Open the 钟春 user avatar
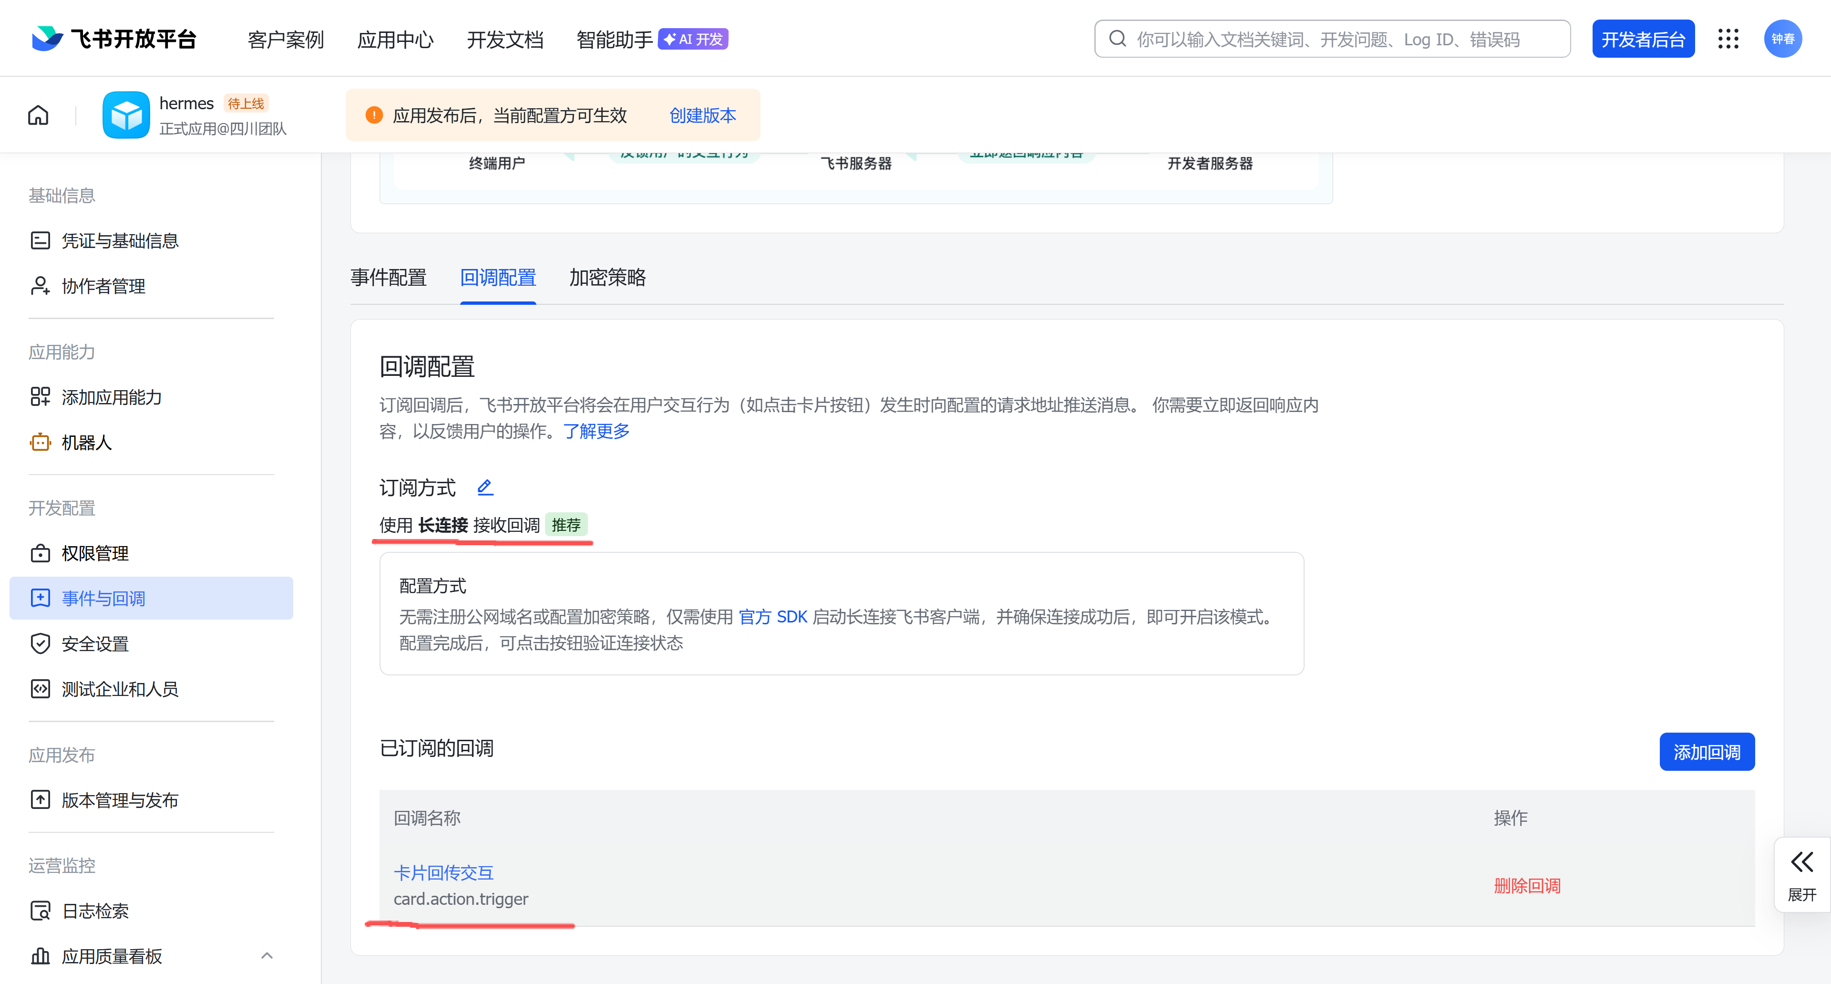 1783,38
